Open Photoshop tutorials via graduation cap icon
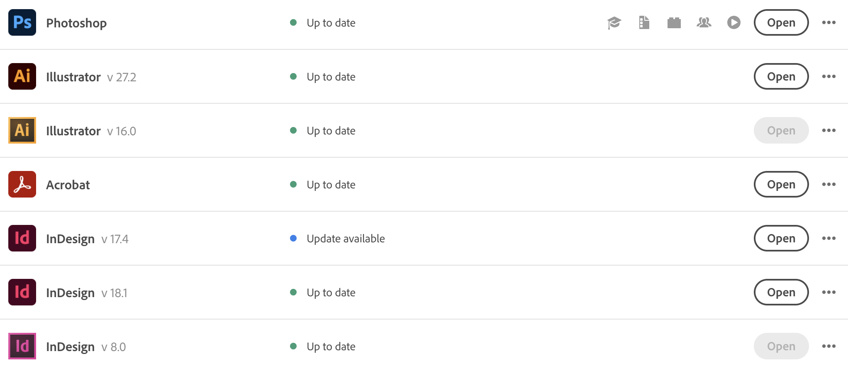This screenshot has height=371, width=848. [614, 23]
